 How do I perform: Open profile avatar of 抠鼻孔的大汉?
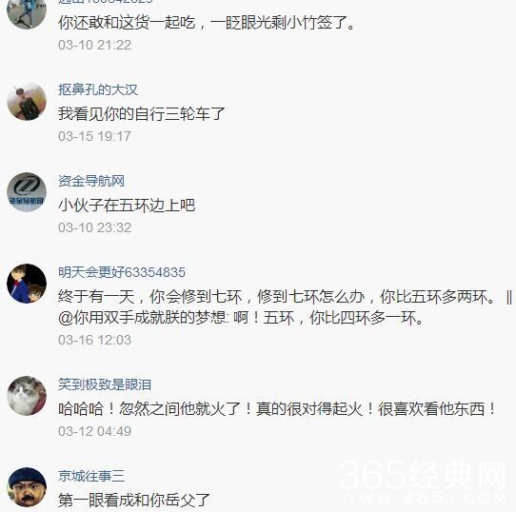point(27,101)
